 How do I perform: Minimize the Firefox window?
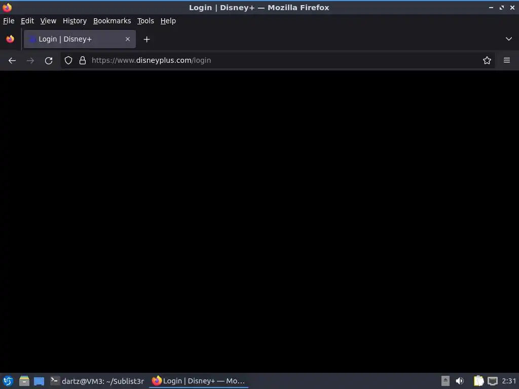(x=491, y=7)
